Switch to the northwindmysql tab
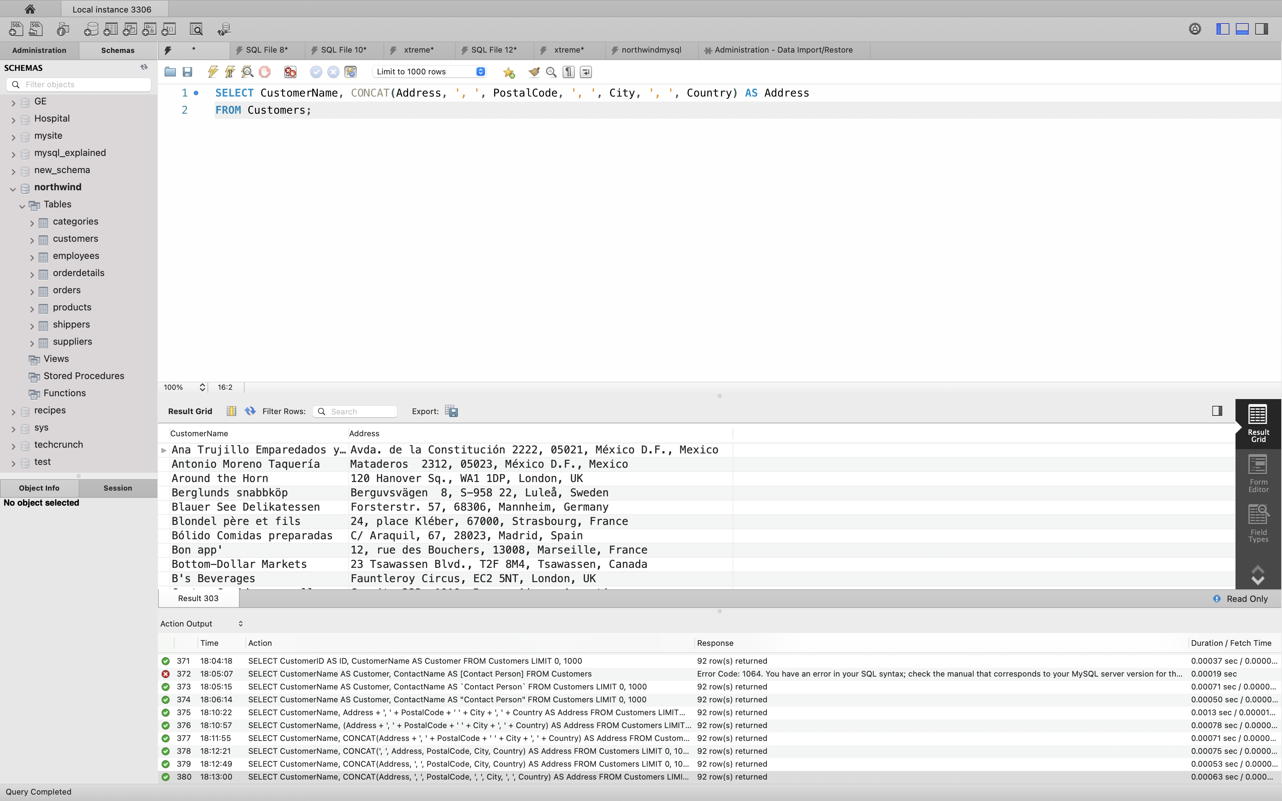Screen dimensions: 1282x801 click(x=651, y=50)
